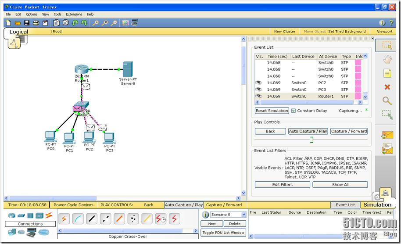This screenshot has height=244, width=401.
Task: Save the network with the floppy disk icon
Action: click(x=27, y=23)
